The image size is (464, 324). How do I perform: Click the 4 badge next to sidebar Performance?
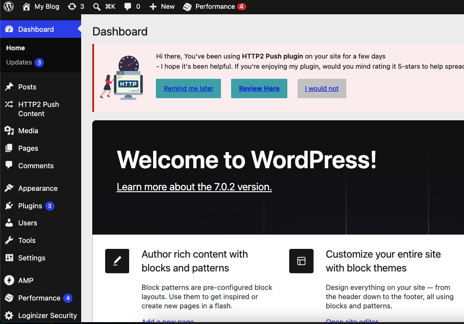pos(68,298)
